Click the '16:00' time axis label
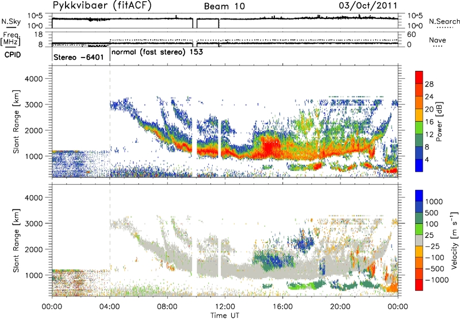 282,307
